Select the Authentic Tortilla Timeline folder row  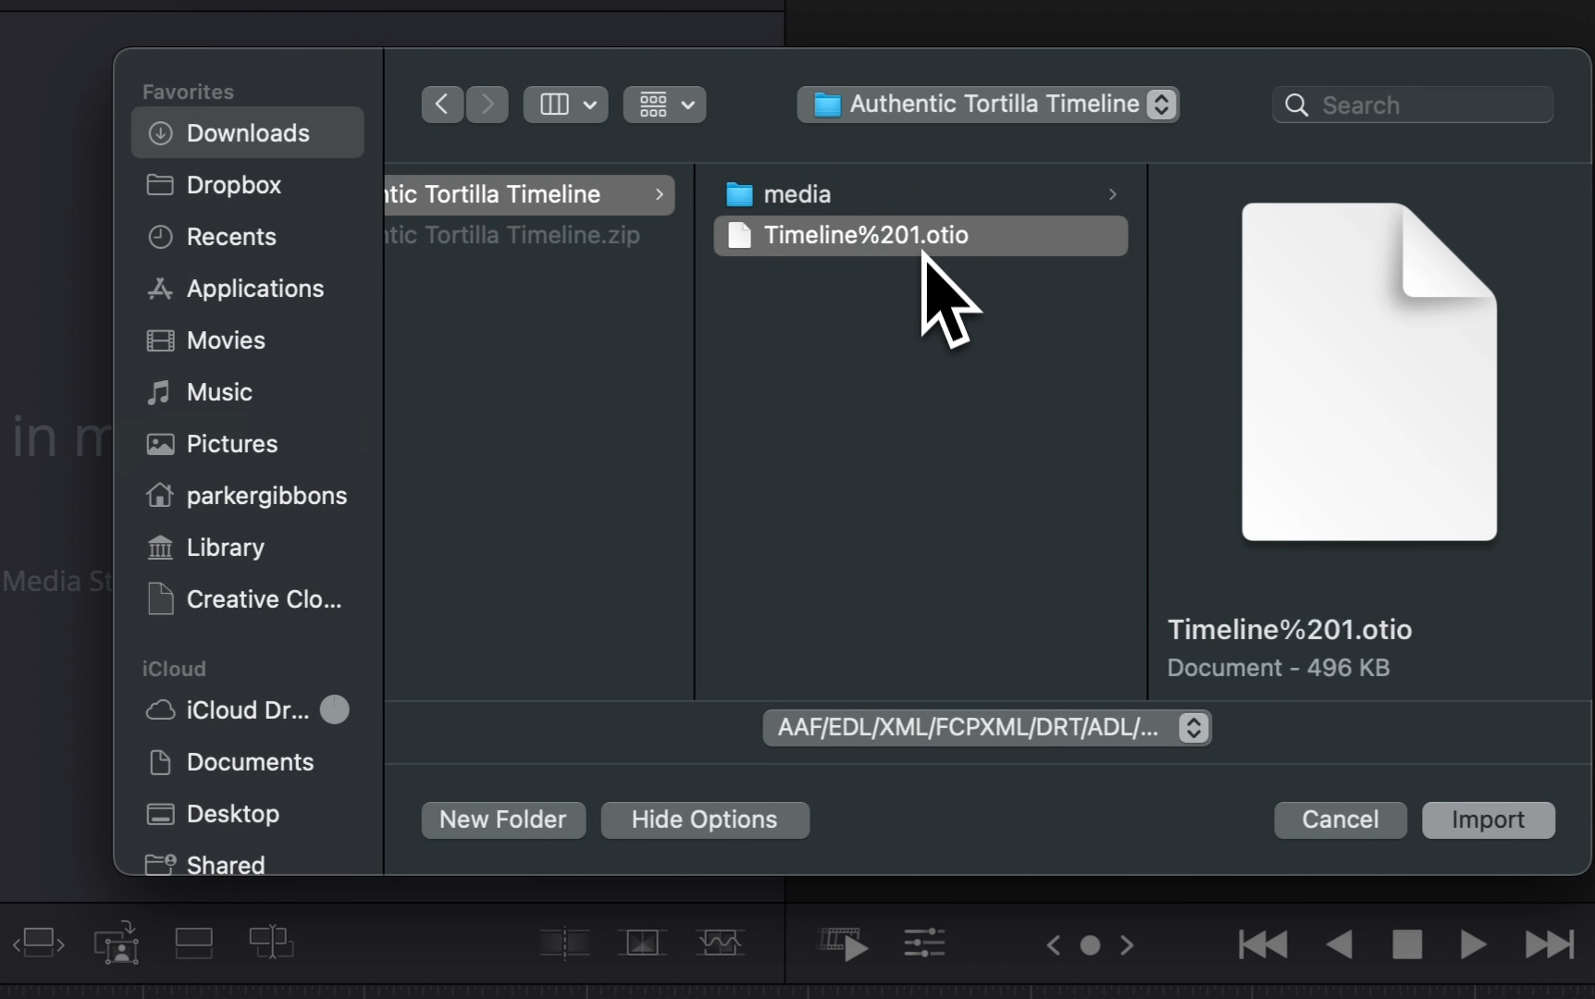click(529, 194)
